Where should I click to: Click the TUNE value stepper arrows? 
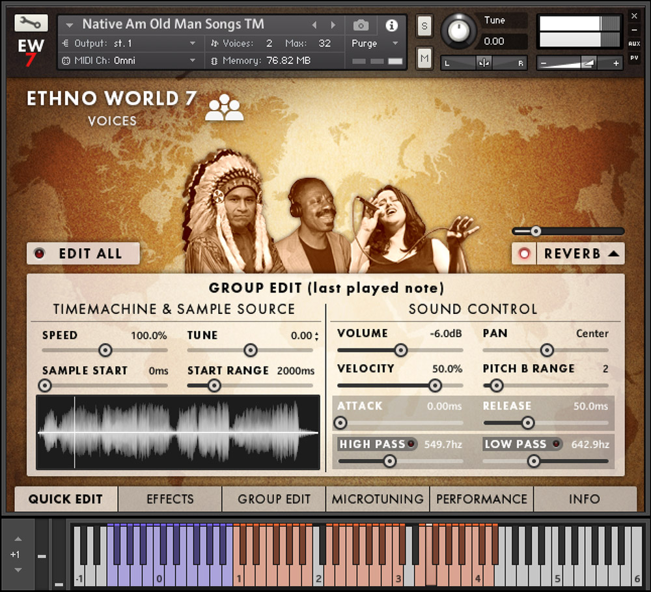[317, 336]
